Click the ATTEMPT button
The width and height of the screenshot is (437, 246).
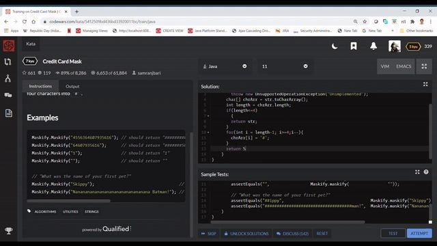click(x=419, y=233)
